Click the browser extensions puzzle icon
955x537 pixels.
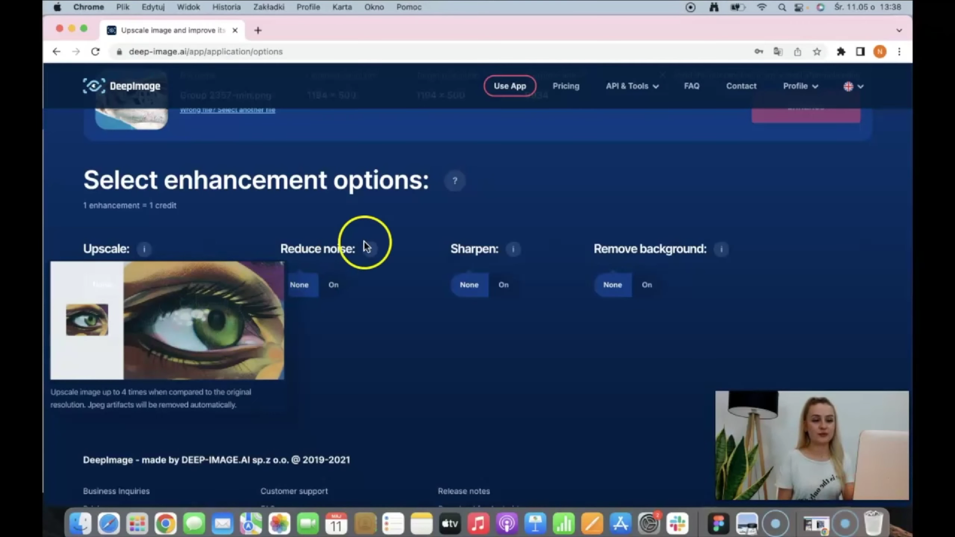pyautogui.click(x=841, y=51)
